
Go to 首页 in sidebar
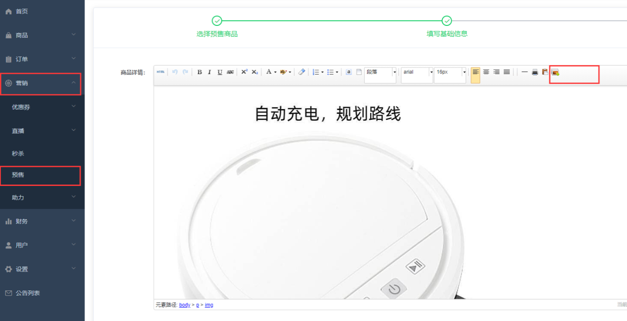click(42, 11)
